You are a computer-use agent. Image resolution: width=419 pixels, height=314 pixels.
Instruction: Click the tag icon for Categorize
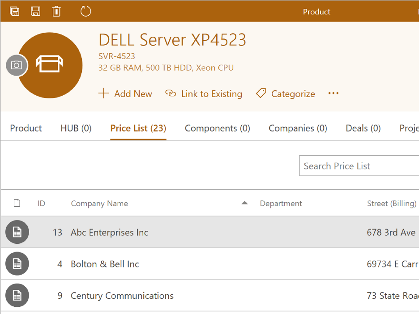click(261, 93)
